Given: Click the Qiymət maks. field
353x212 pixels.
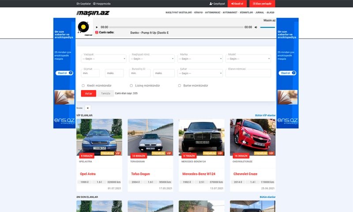Looking at the screenshot, I should point(114,73).
